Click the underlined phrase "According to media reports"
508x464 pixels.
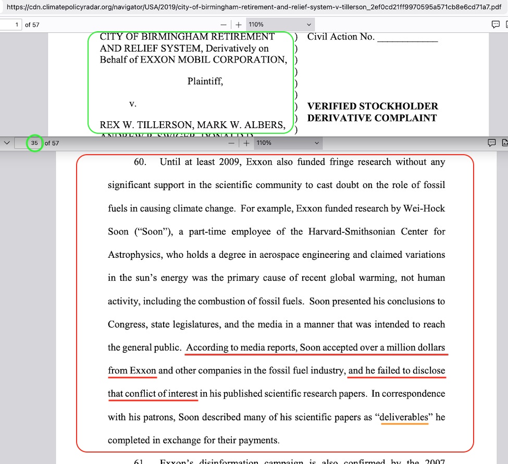pos(241,347)
